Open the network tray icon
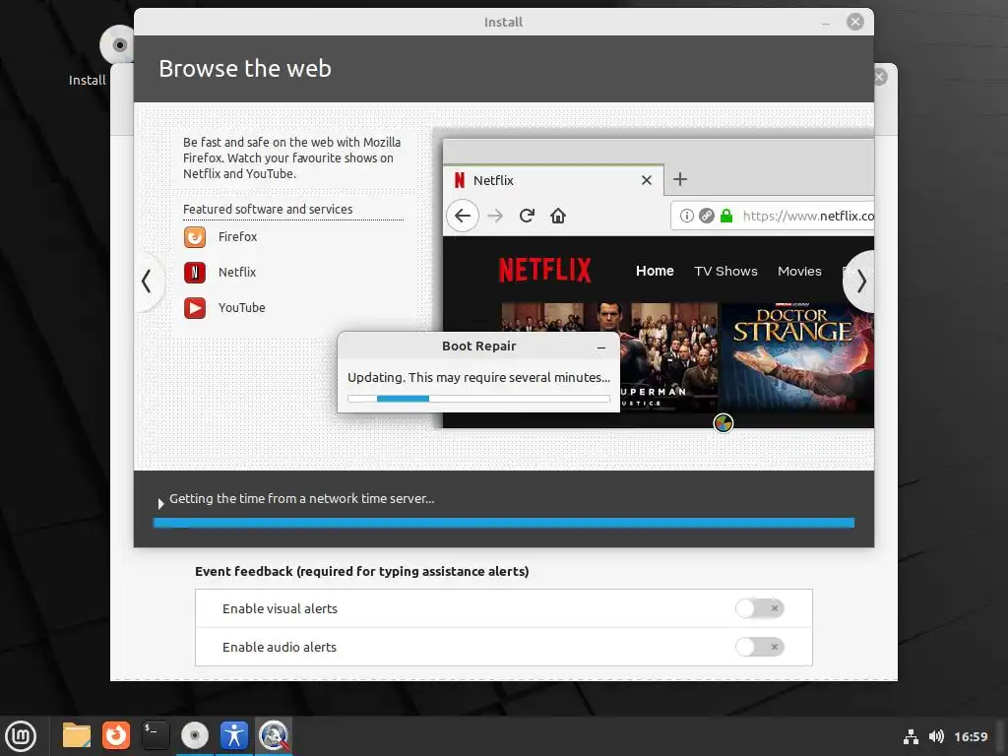The width and height of the screenshot is (1008, 756). tap(911, 736)
